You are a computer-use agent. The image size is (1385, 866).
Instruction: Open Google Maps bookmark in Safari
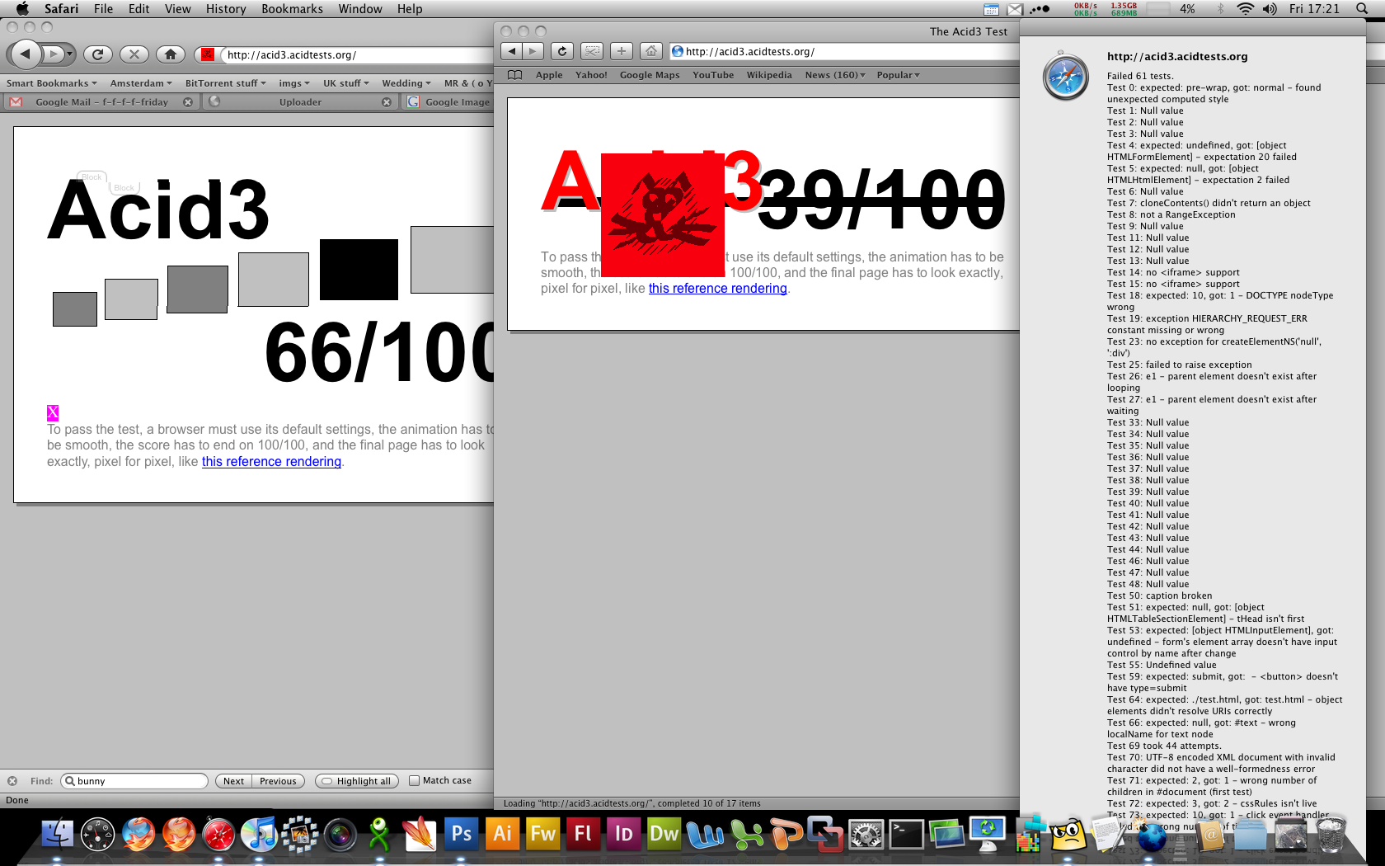(650, 75)
